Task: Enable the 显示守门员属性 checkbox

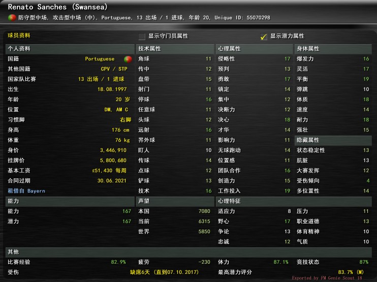Action: click(x=142, y=37)
